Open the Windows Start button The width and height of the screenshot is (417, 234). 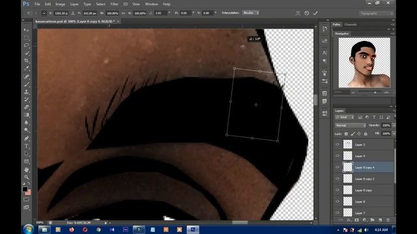tap(29, 229)
